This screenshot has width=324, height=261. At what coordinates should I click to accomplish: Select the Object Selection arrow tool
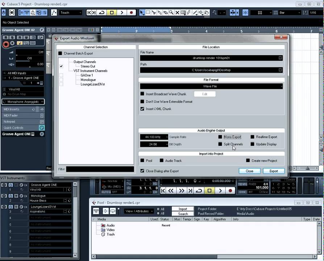[x=142, y=13]
